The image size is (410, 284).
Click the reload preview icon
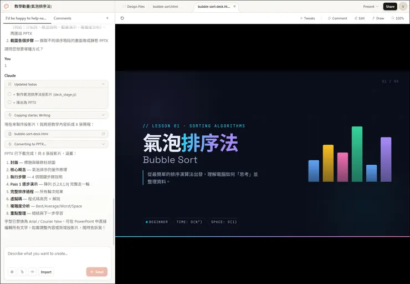coord(122,18)
